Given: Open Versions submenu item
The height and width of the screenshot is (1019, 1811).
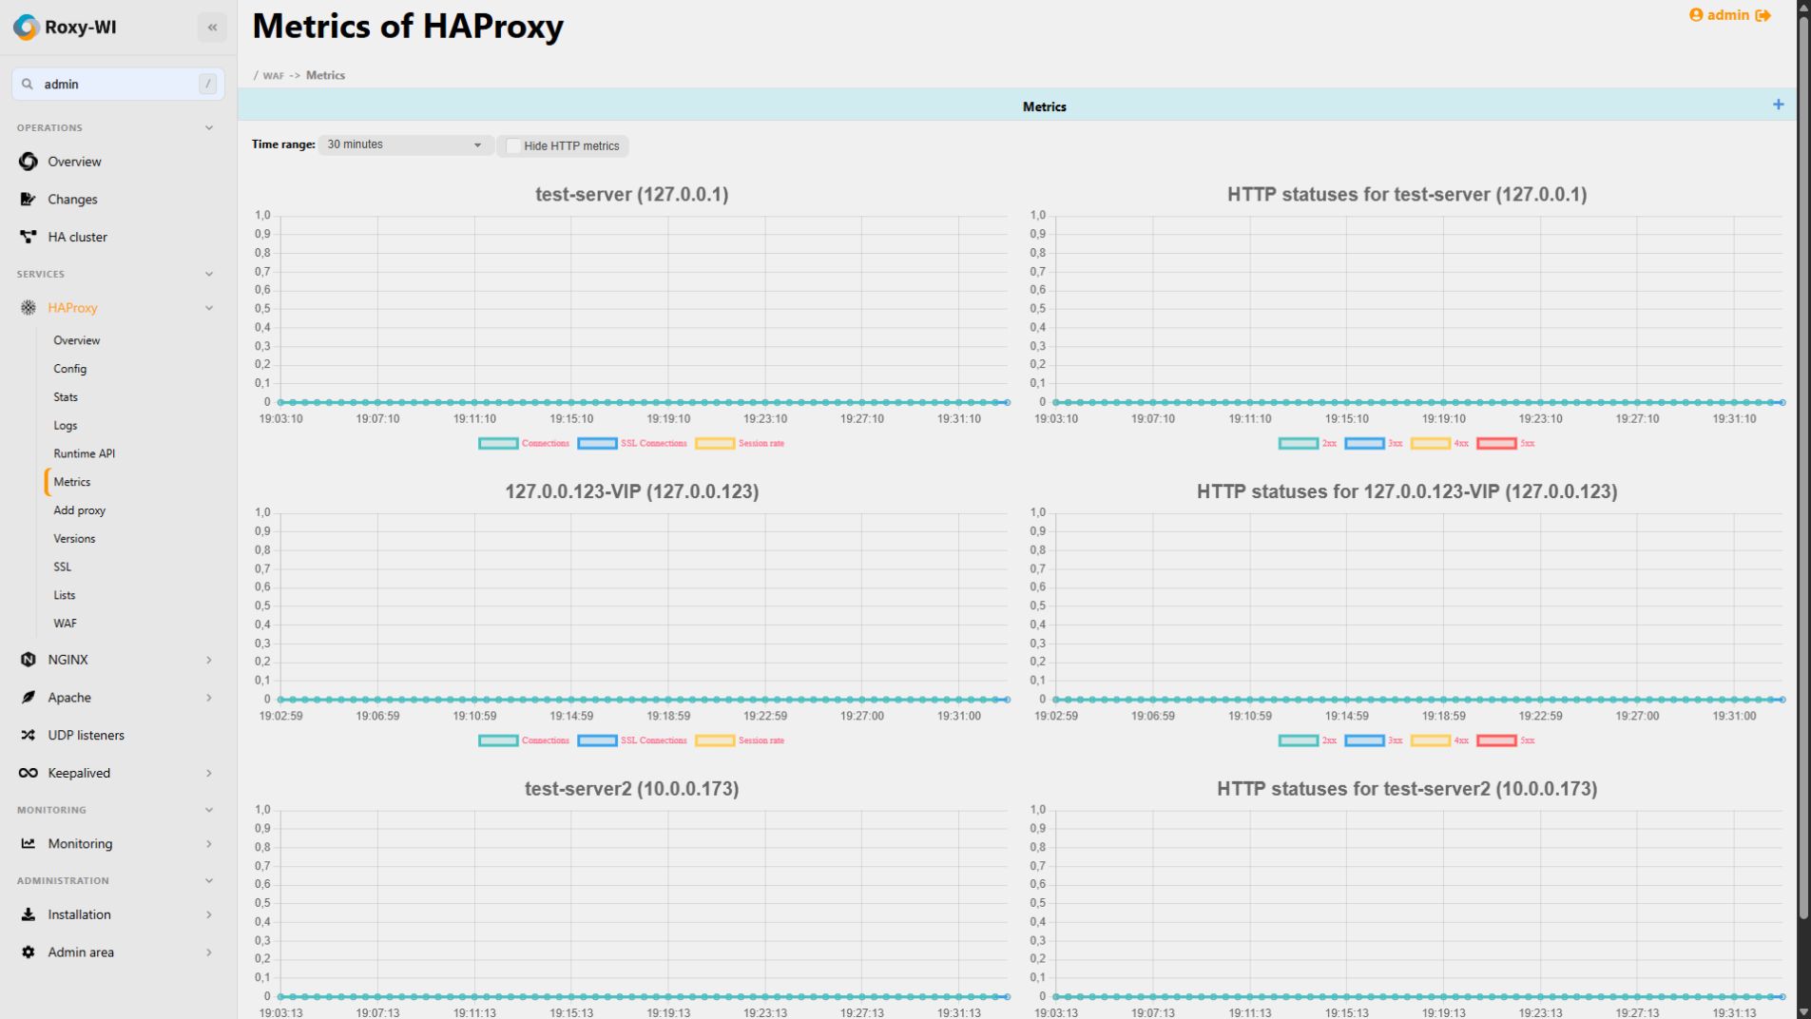Looking at the screenshot, I should [74, 539].
